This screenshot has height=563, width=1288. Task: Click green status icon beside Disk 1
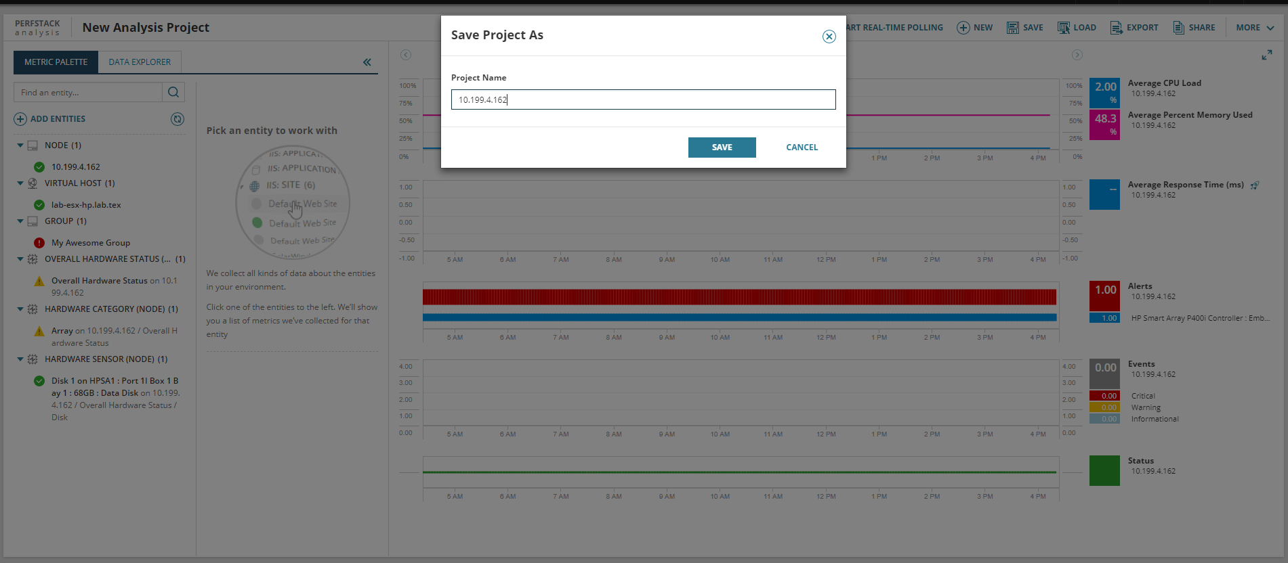[x=39, y=381]
